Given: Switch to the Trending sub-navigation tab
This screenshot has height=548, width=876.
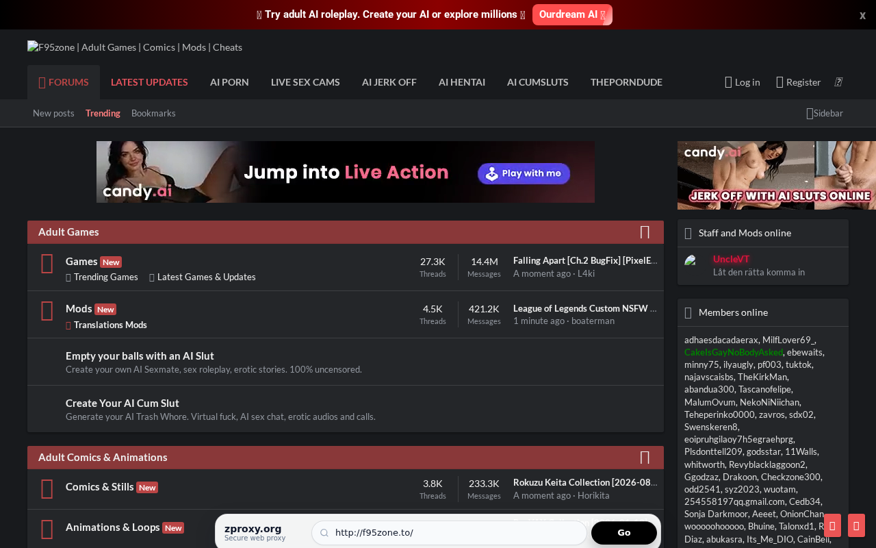Looking at the screenshot, I should [103, 113].
